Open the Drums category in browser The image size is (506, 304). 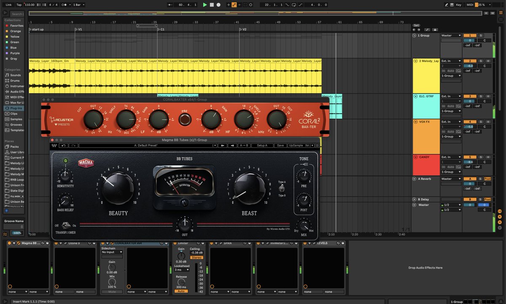tap(15, 80)
